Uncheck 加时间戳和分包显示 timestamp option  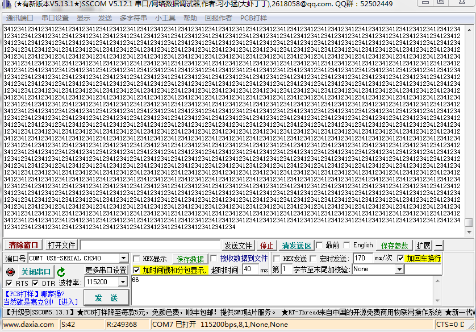tap(136, 270)
